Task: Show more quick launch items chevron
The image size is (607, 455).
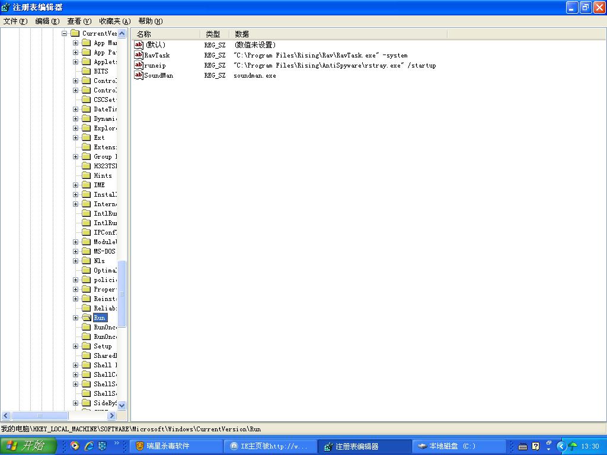Action: (117, 443)
